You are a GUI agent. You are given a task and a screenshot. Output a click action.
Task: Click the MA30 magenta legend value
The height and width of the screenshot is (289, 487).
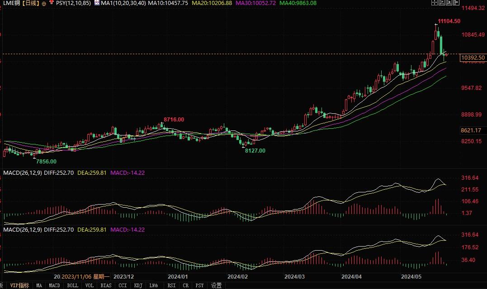pos(255,3)
